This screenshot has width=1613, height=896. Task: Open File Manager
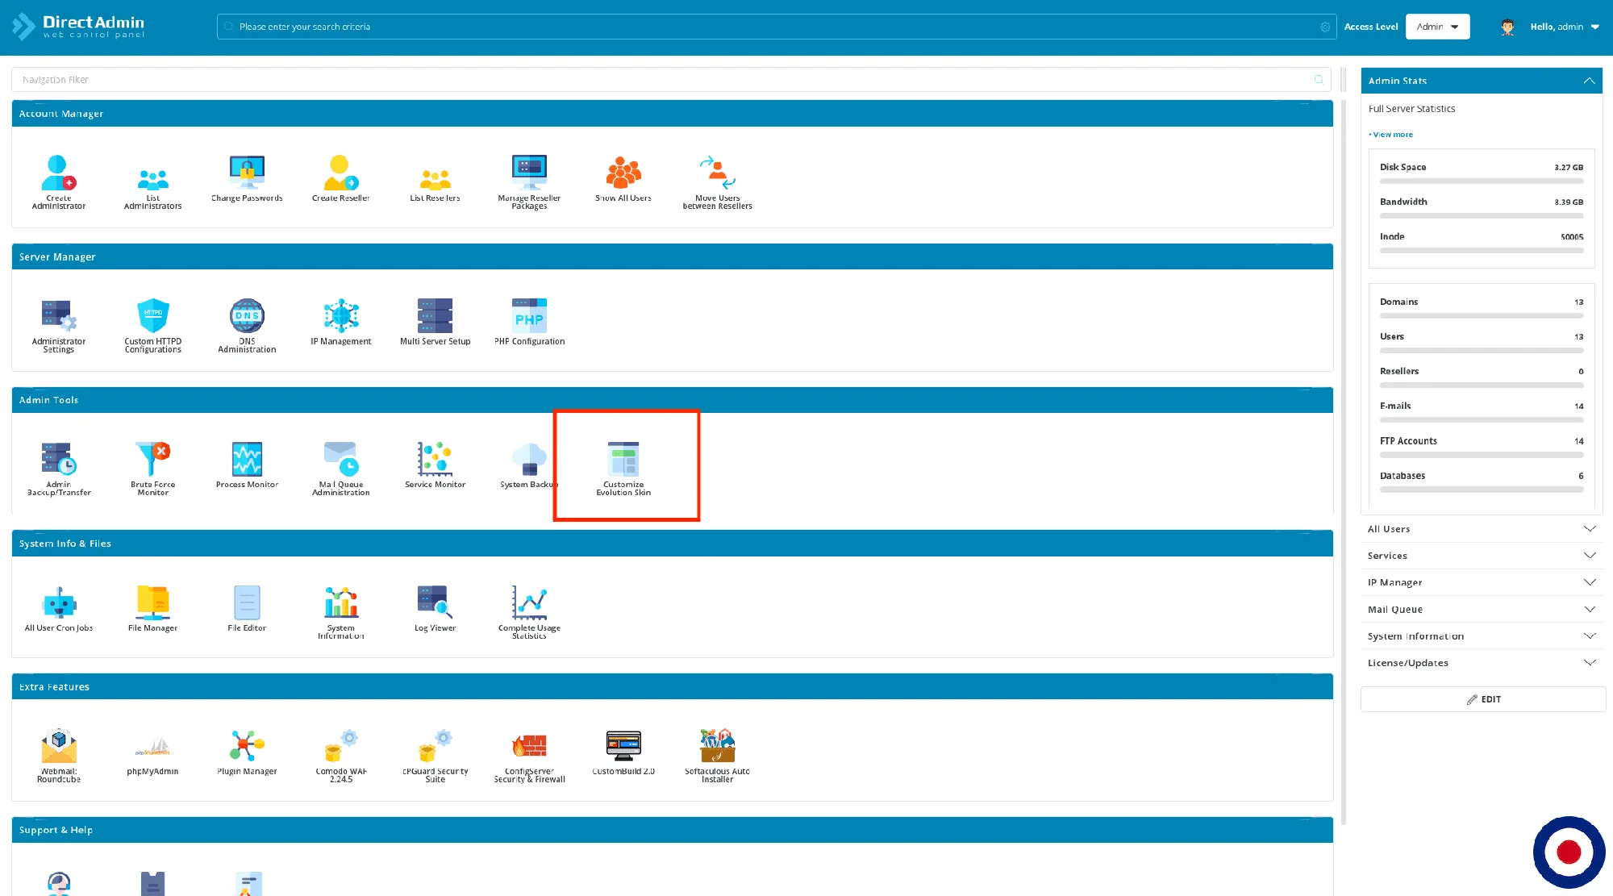tap(152, 608)
